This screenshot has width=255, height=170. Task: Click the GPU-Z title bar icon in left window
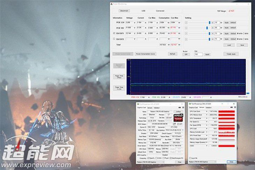(138, 104)
